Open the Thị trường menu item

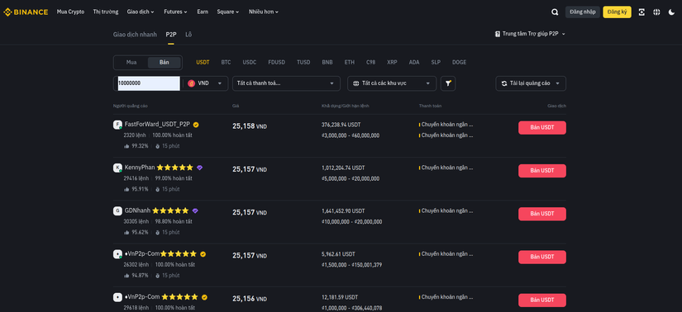pyautogui.click(x=106, y=12)
